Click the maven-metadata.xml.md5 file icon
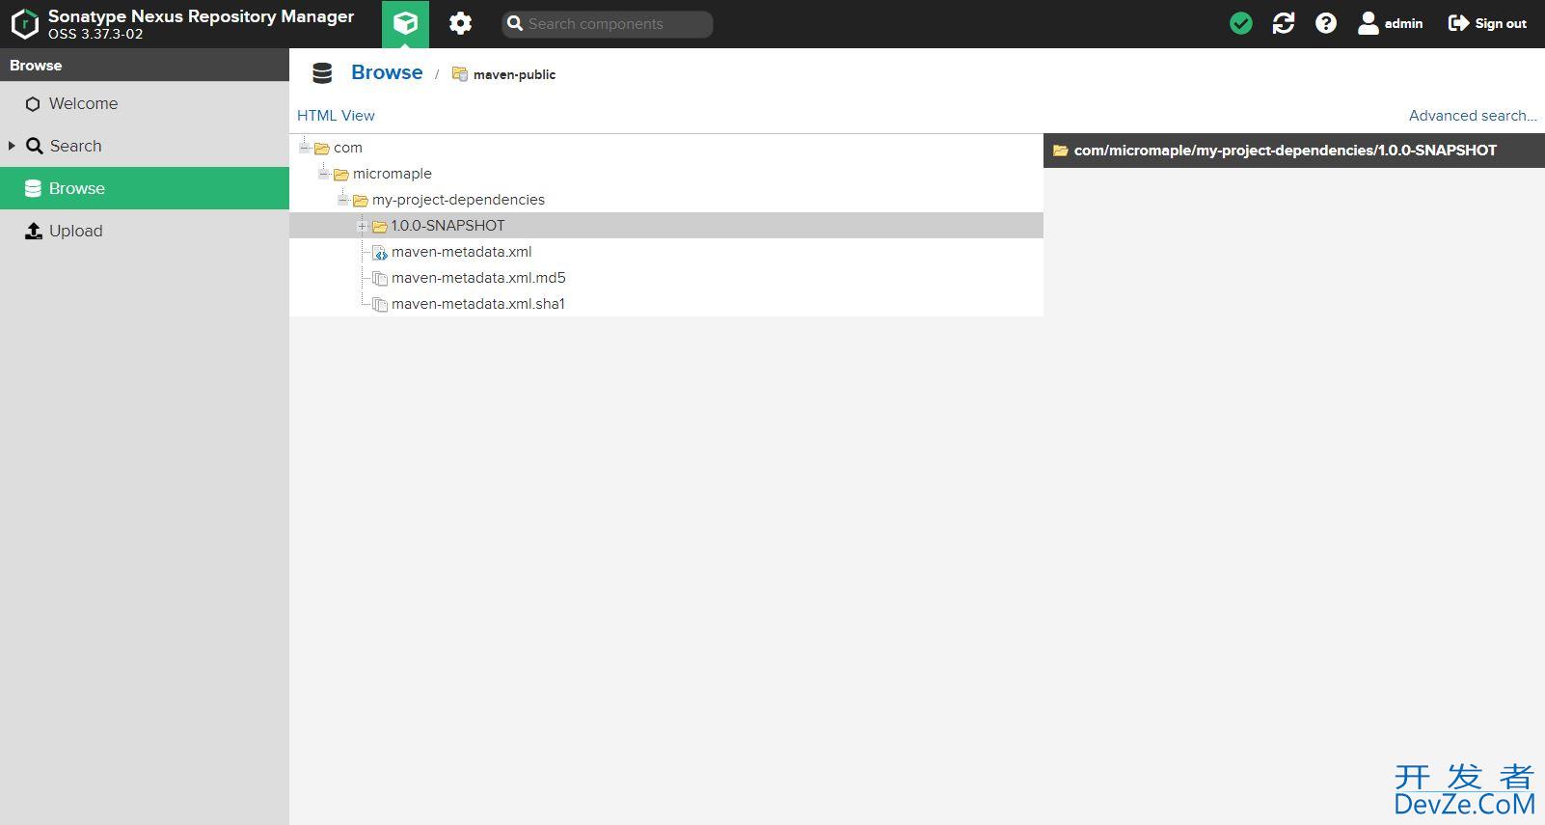This screenshot has height=825, width=1545. coord(380,279)
